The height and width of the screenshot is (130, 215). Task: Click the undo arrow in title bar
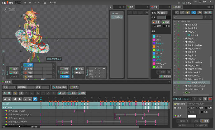click(x=35, y=2)
